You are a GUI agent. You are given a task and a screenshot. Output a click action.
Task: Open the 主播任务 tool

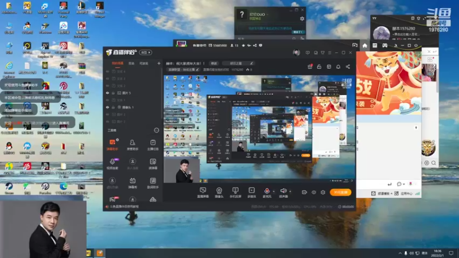click(x=153, y=145)
